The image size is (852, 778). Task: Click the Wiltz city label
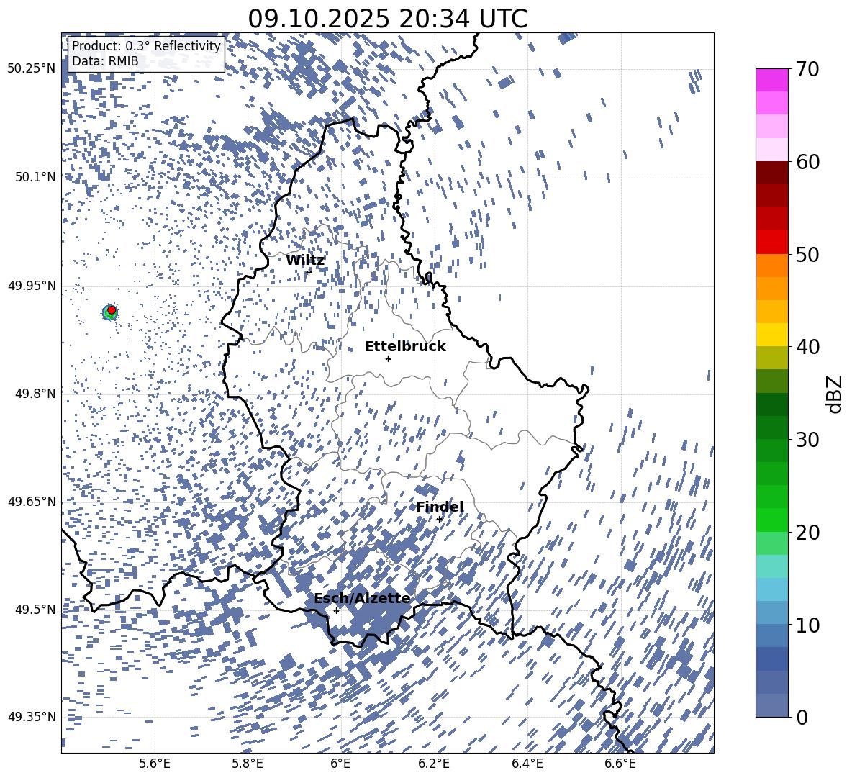(305, 261)
